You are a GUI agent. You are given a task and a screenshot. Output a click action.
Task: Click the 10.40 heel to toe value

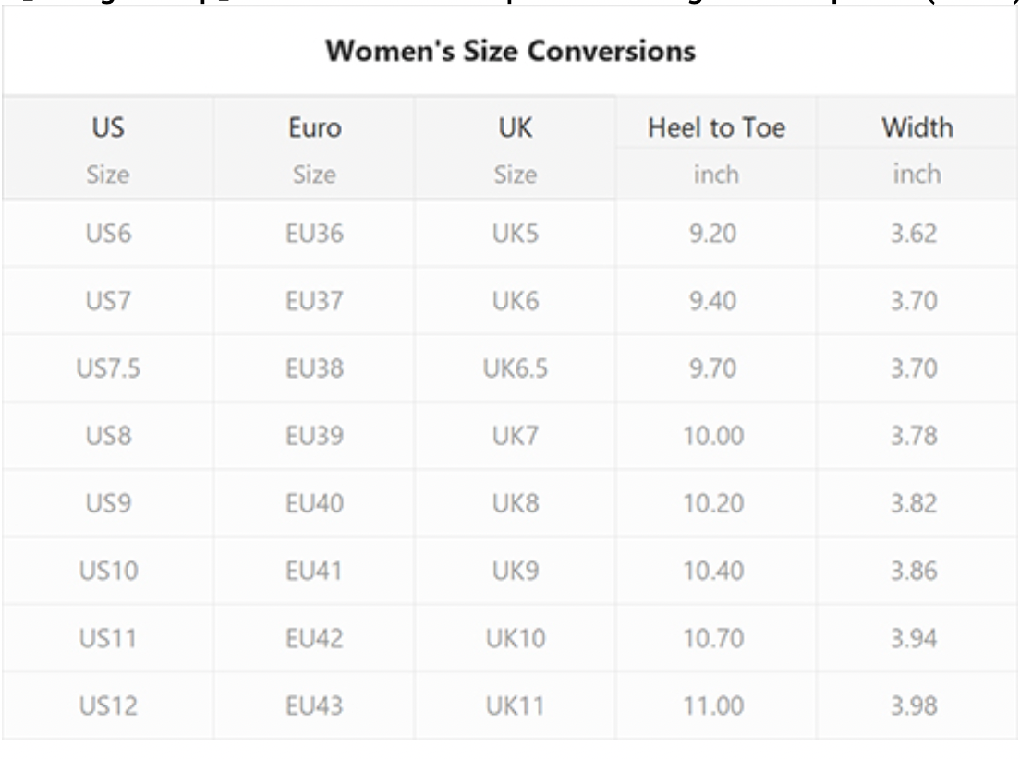click(x=713, y=571)
